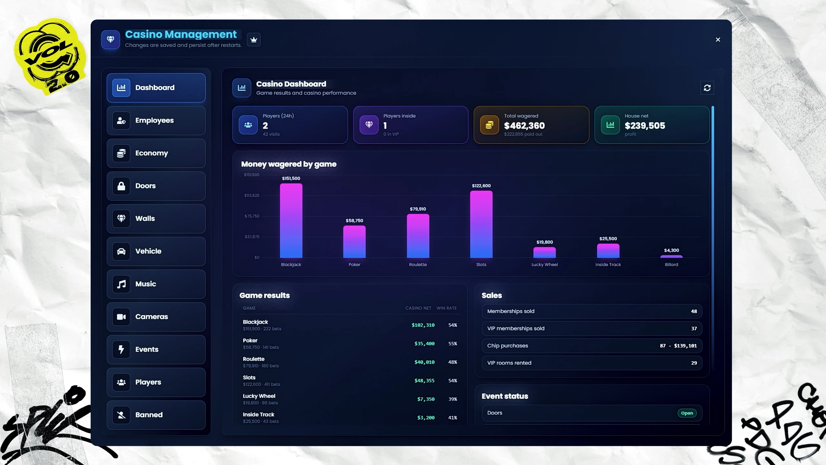Open the Vehicle section
This screenshot has width=826, height=465.
(x=156, y=252)
